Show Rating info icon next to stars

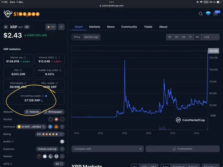pyautogui.click(x=61, y=134)
